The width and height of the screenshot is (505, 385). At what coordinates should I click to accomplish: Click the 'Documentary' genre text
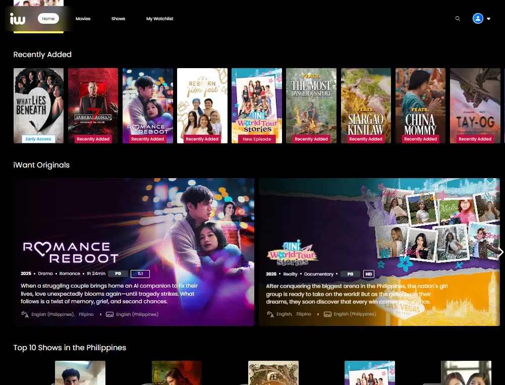pos(319,274)
